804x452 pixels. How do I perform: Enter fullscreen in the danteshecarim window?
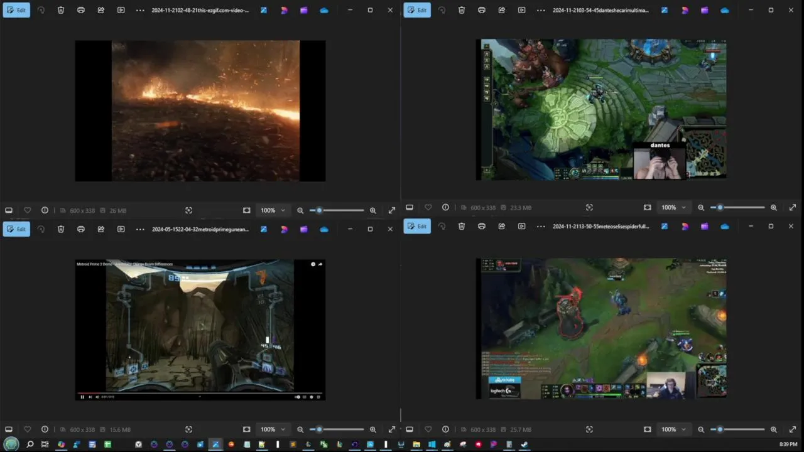tap(793, 207)
